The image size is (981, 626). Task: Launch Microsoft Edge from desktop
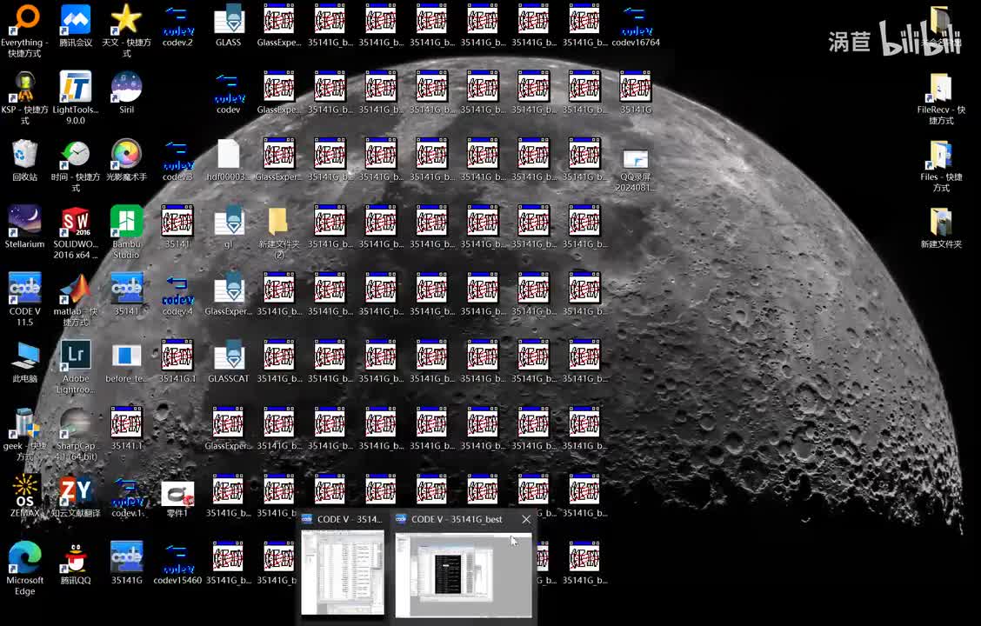click(x=25, y=568)
